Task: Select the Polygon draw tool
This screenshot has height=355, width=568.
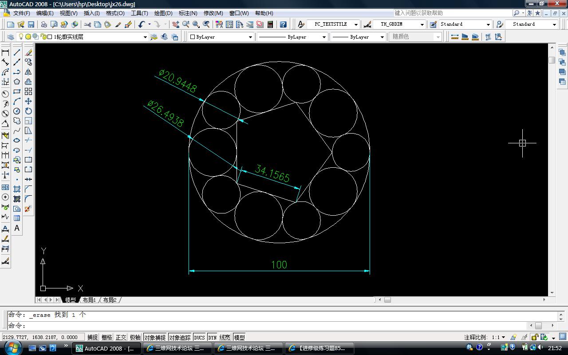Action: point(17,82)
